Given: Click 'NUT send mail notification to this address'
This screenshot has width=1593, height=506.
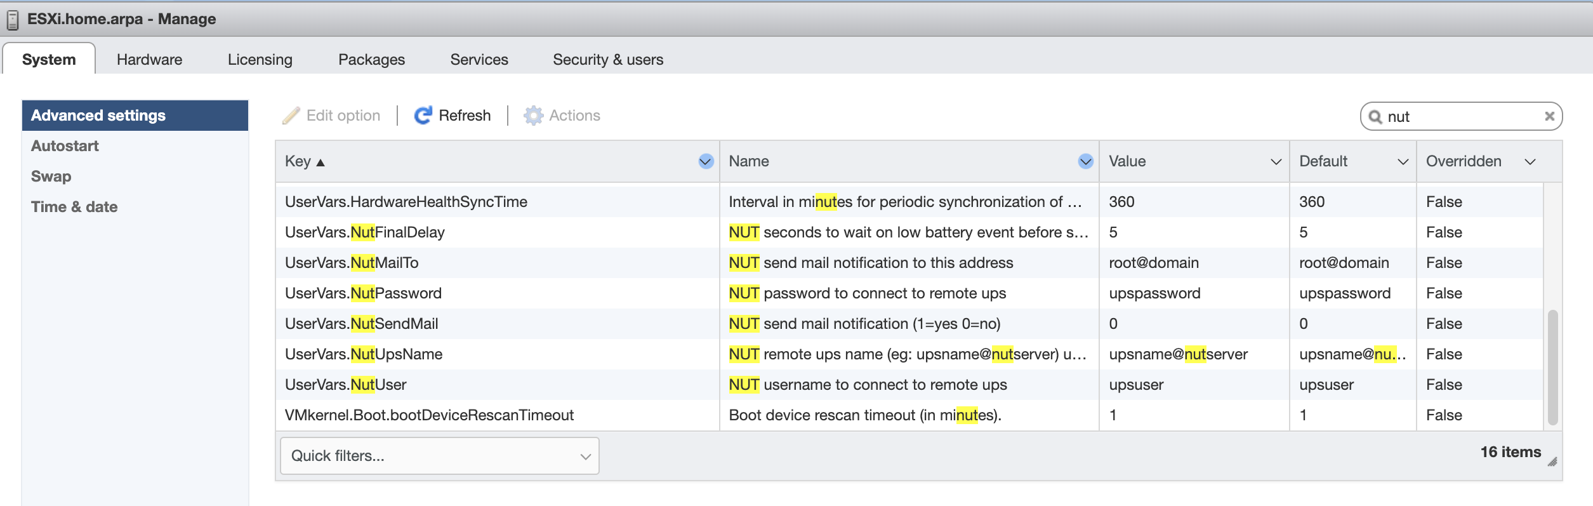Looking at the screenshot, I should tap(871, 263).
